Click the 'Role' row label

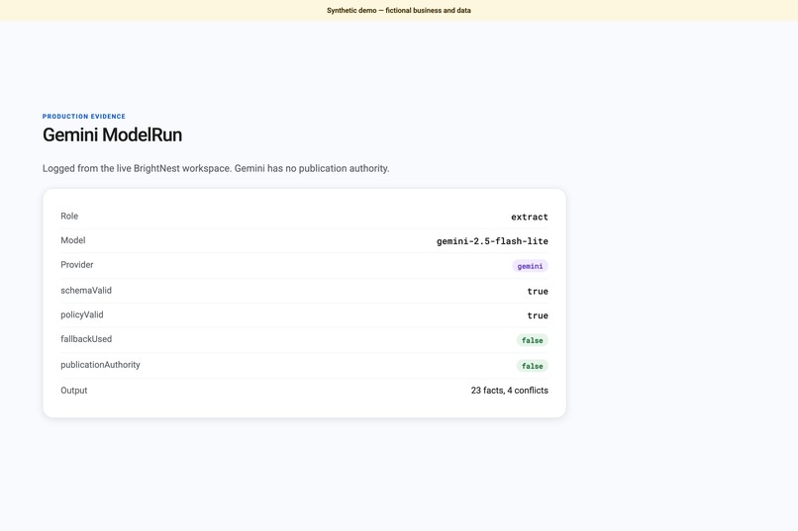click(x=69, y=216)
